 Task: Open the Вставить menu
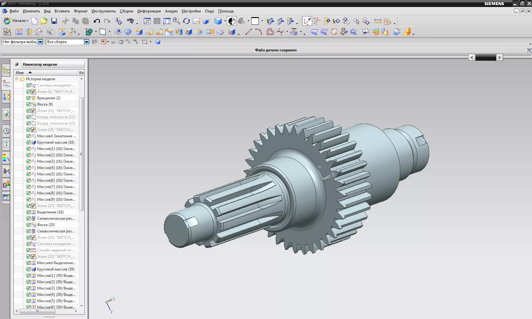62,11
